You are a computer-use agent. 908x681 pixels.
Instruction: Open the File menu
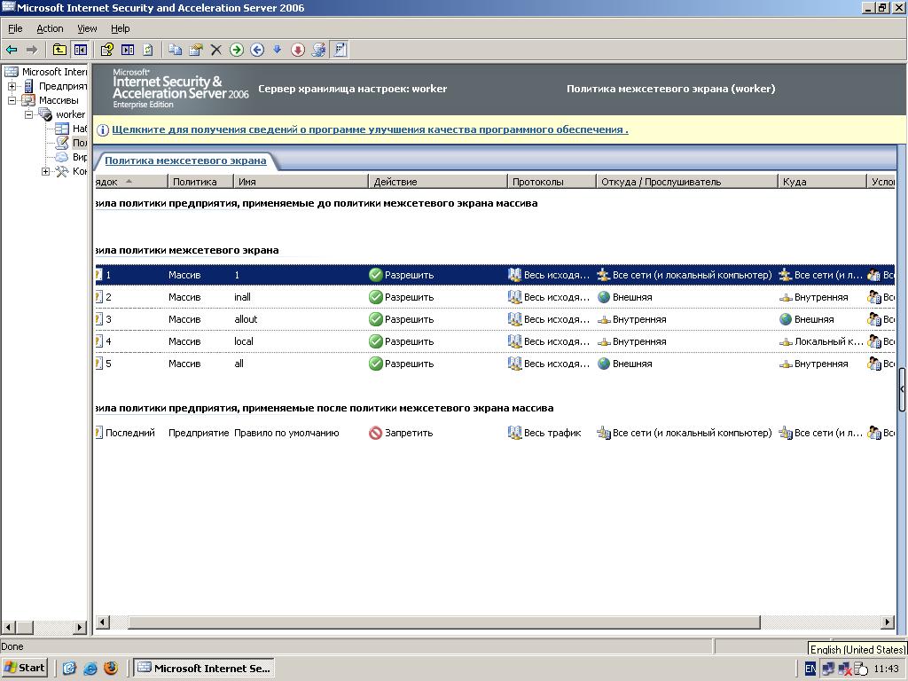click(15, 28)
